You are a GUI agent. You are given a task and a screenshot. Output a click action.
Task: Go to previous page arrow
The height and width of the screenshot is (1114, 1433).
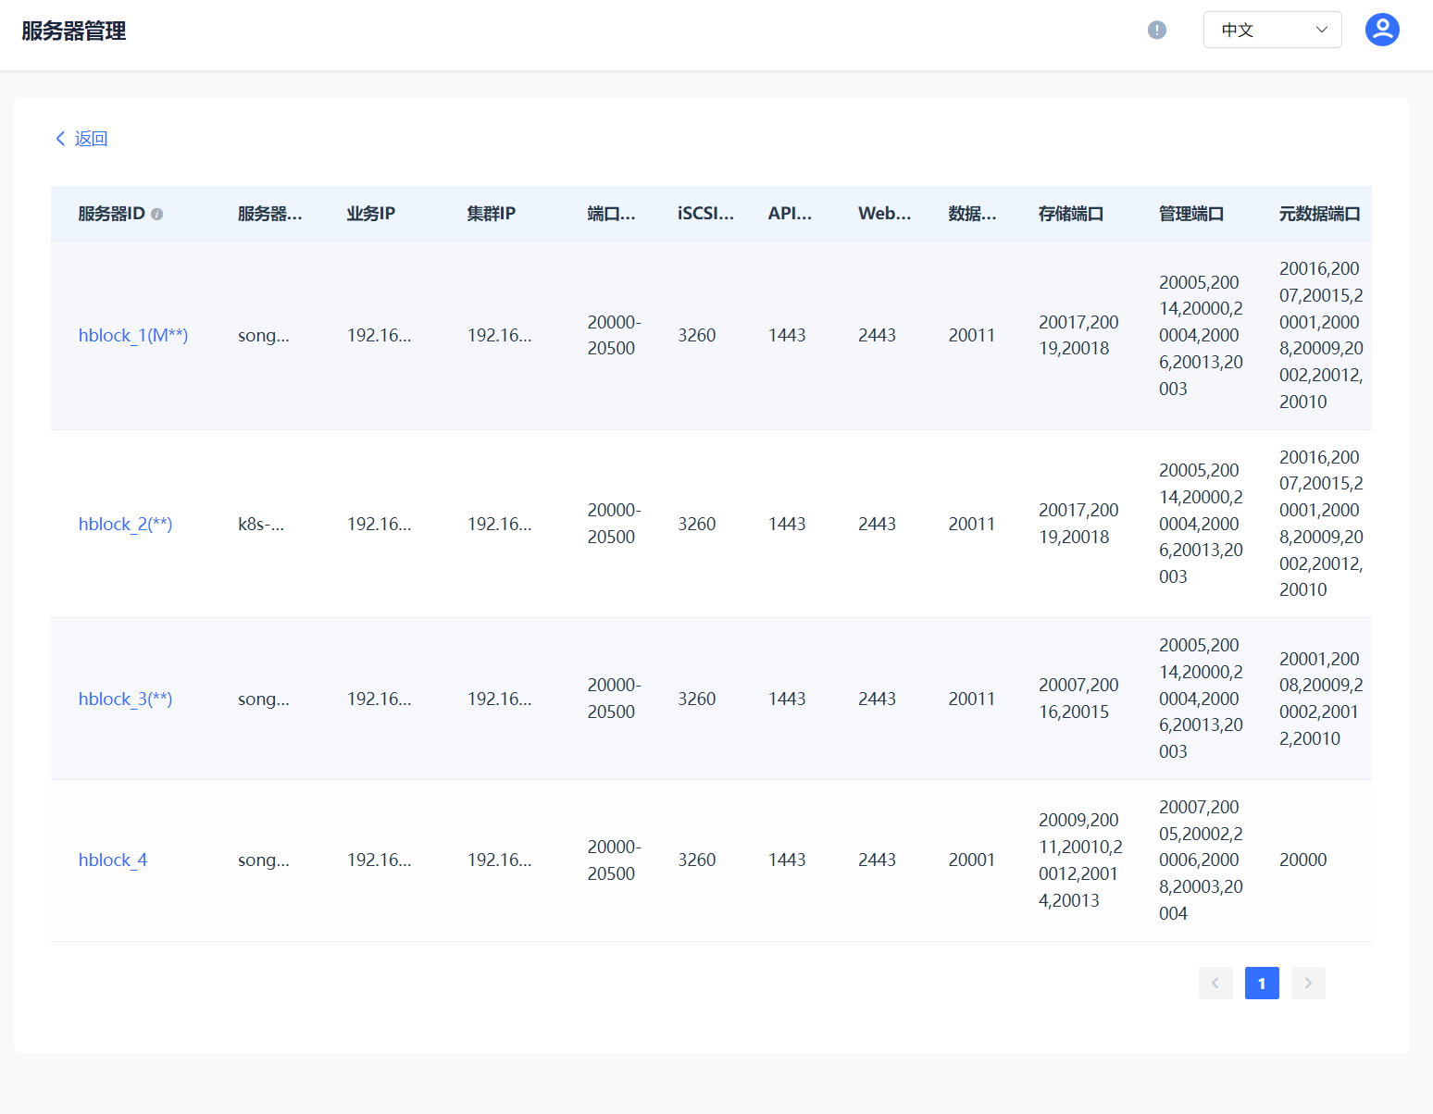click(1215, 983)
